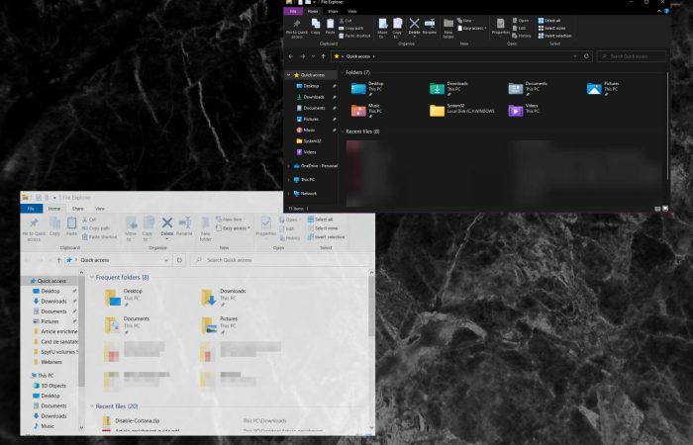Collapse Recent files group in dark window
The height and width of the screenshot is (445, 693).
[x=343, y=132]
